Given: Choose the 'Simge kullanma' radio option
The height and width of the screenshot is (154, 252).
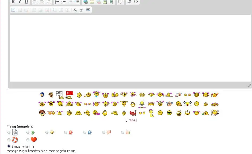Looking at the screenshot, I should [x=9, y=146].
